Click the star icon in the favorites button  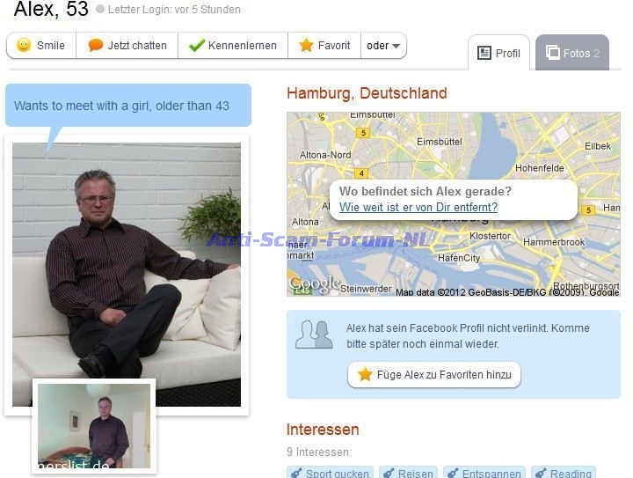click(x=365, y=374)
